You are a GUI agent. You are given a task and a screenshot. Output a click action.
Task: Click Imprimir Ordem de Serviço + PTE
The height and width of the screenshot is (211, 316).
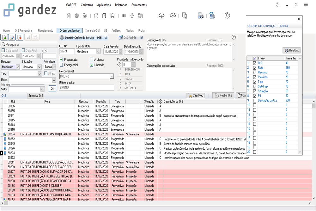click(83, 38)
